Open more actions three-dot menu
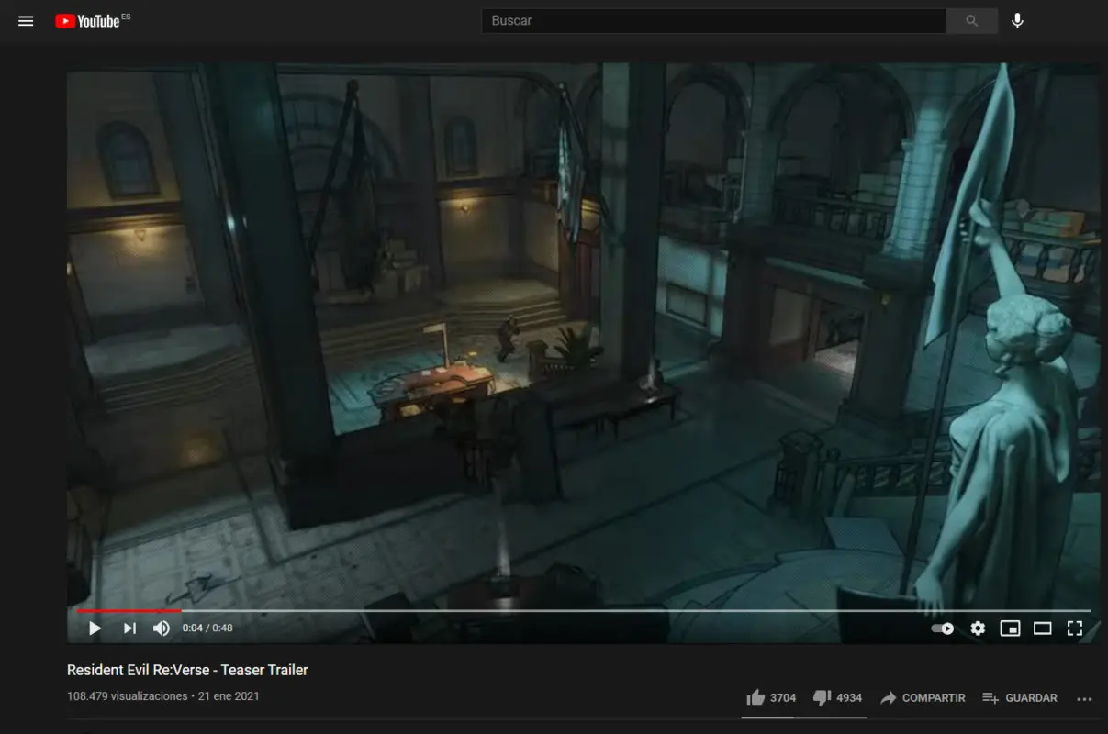This screenshot has height=734, width=1108. pyautogui.click(x=1084, y=698)
